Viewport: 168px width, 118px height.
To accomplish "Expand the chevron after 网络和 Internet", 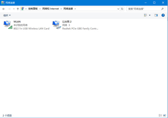I will click(61, 9).
